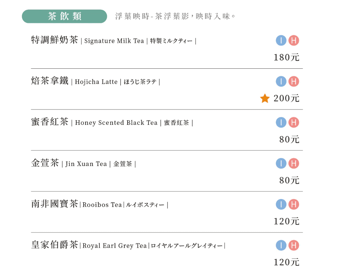Choose the iced icon for Honey Scented Black Tea
The image size is (337, 267).
click(x=281, y=123)
